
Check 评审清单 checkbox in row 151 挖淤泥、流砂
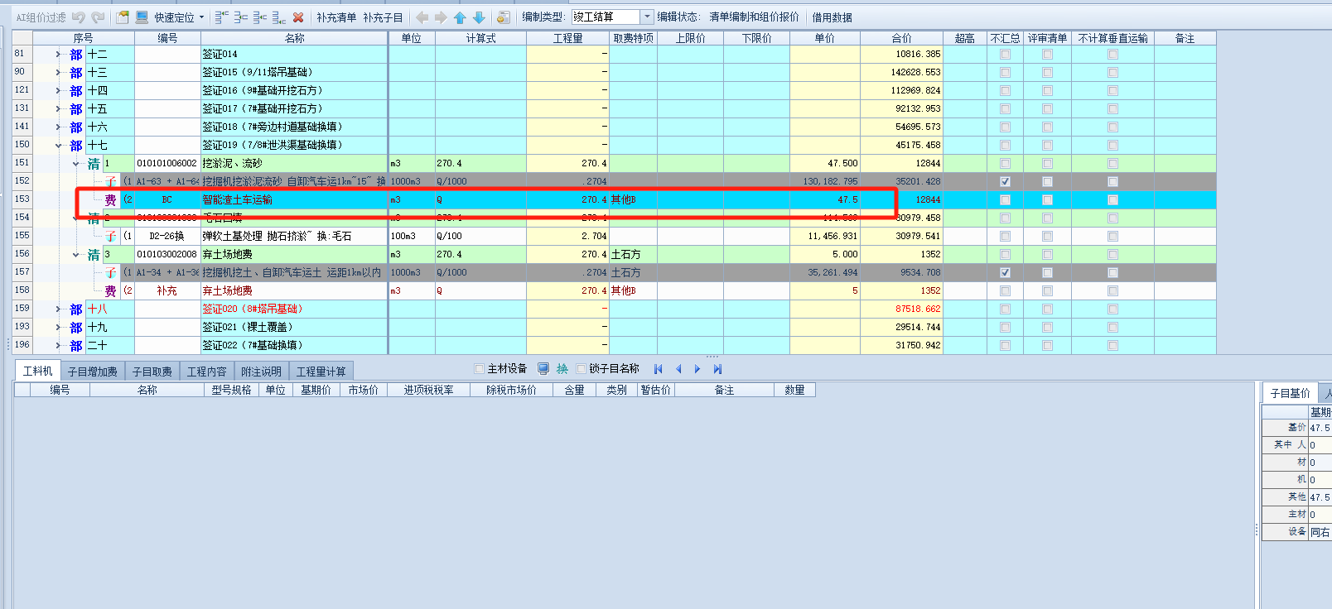coord(1047,163)
